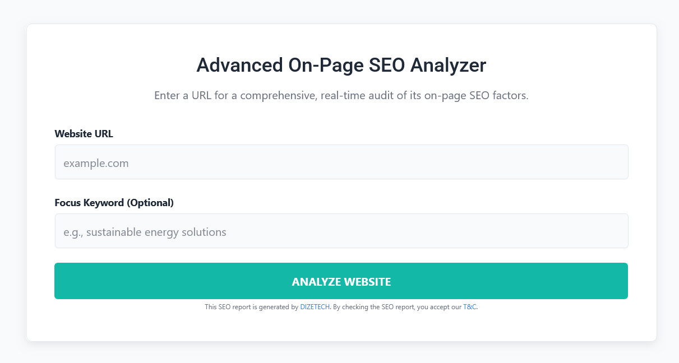The width and height of the screenshot is (679, 363).
Task: Open the DIZETECH link
Action: pos(315,307)
